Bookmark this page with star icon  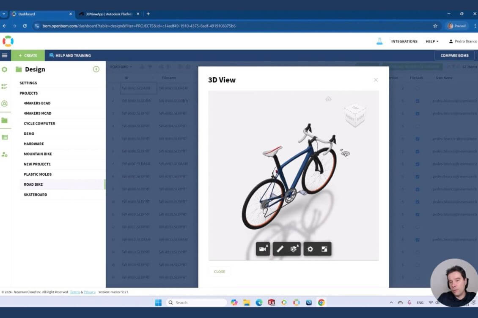coord(435,26)
